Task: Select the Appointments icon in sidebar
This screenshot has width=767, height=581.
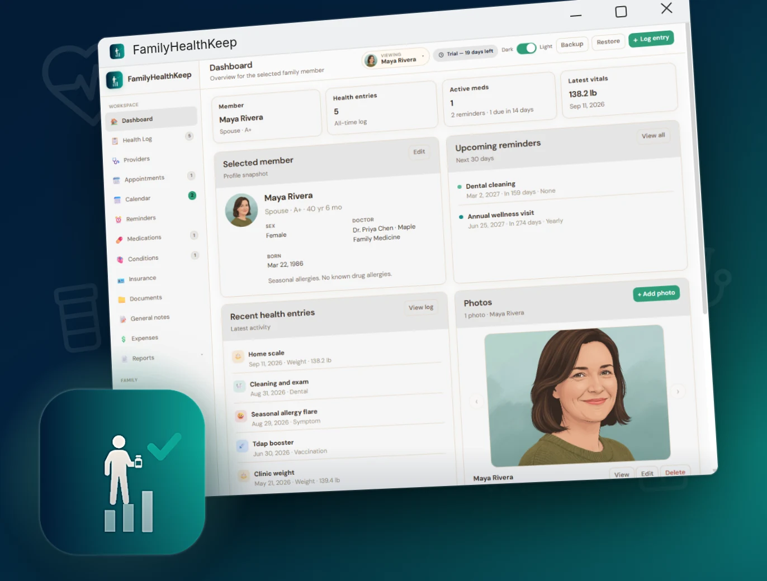Action: pyautogui.click(x=116, y=180)
